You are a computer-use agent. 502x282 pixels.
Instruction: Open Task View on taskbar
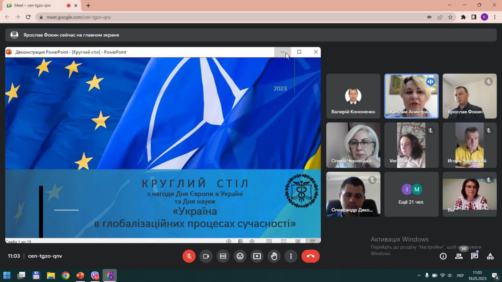coord(21,275)
